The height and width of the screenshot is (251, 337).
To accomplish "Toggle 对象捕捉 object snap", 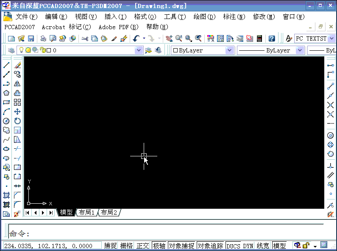I will click(181, 246).
